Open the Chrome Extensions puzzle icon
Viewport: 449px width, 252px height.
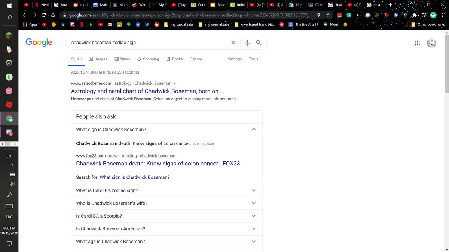(x=414, y=15)
